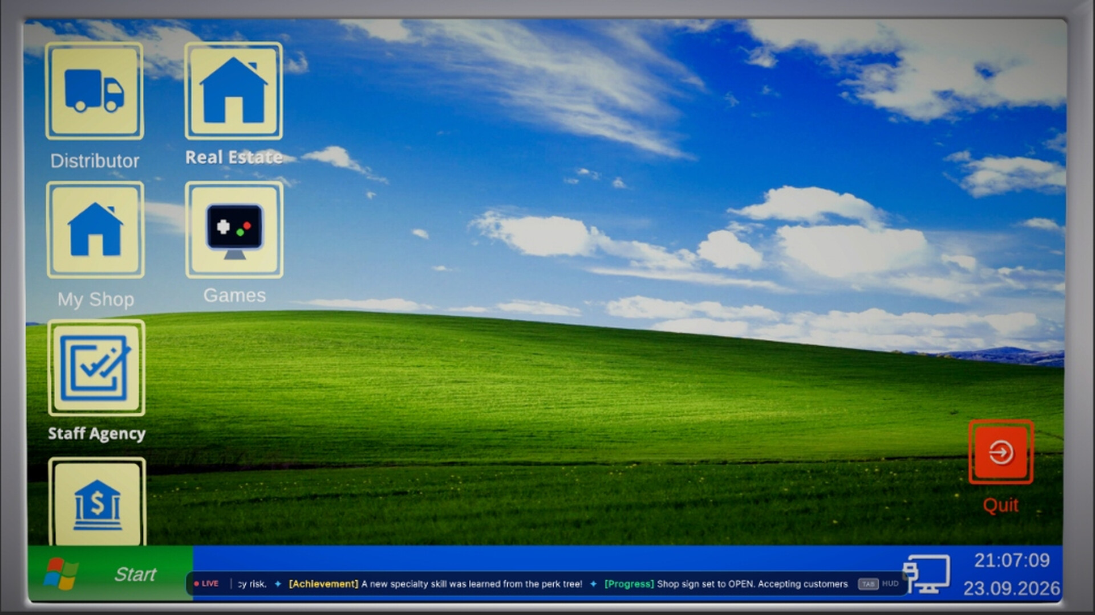Select the Achievement ticker message
Viewport: 1095px width, 615px height.
point(435,584)
